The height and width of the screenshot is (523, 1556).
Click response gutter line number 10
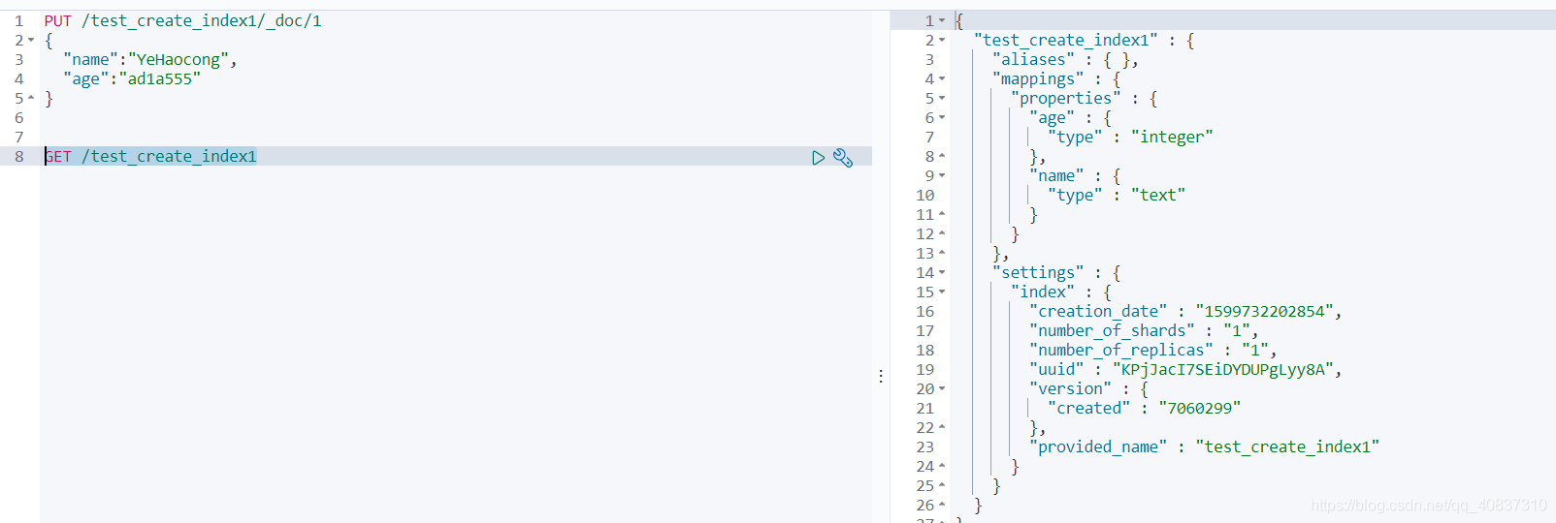[925, 195]
